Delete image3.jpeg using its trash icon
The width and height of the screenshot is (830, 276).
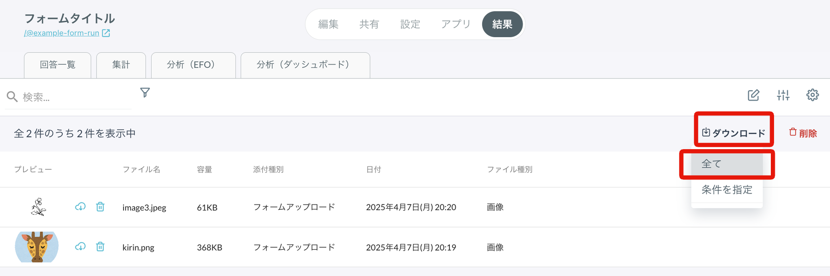pos(100,207)
